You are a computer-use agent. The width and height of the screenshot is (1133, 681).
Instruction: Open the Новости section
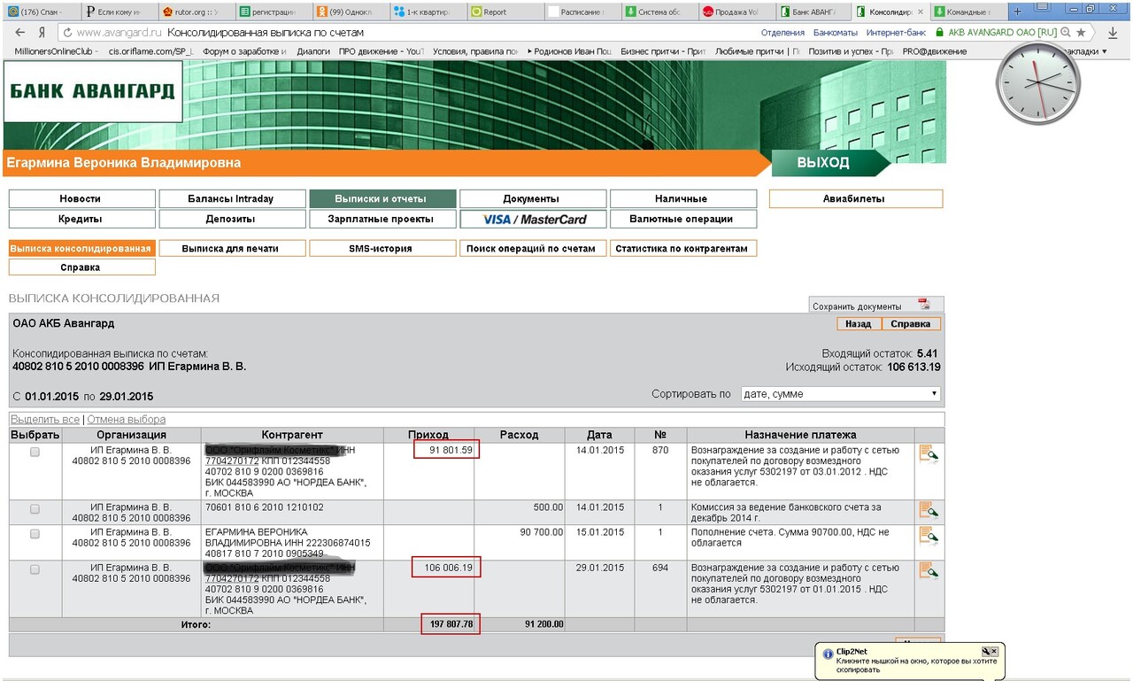coord(81,198)
